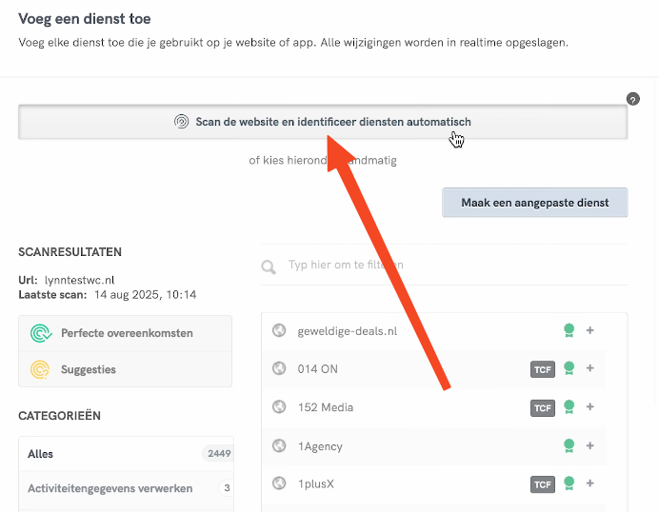Viewport: 658px width, 512px height.
Task: Click the plus icon beside 152 Media
Action: pyautogui.click(x=590, y=407)
